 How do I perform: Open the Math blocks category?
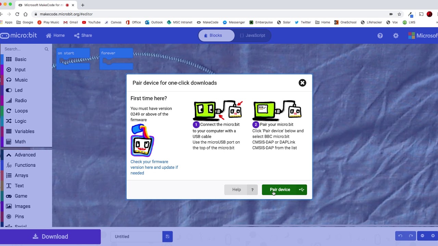pos(26,141)
